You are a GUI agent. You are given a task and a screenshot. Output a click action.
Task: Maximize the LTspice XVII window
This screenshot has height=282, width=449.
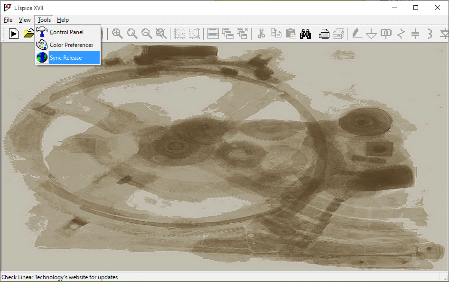click(x=416, y=8)
